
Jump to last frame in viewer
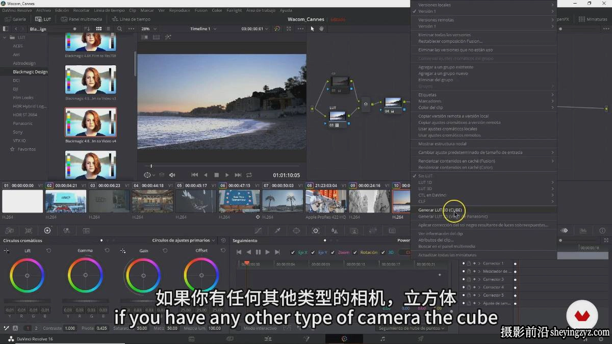pyautogui.click(x=238, y=175)
